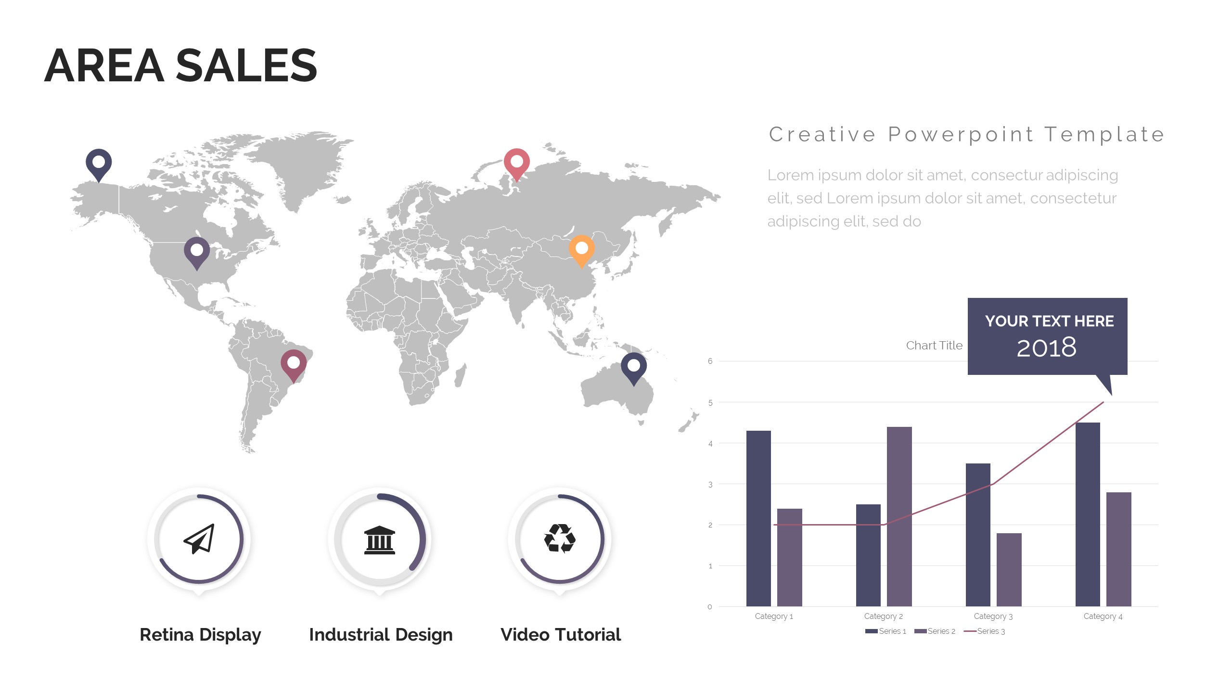Click the Video Tutorial label
Screen dimensions: 1232x693
click(561, 635)
